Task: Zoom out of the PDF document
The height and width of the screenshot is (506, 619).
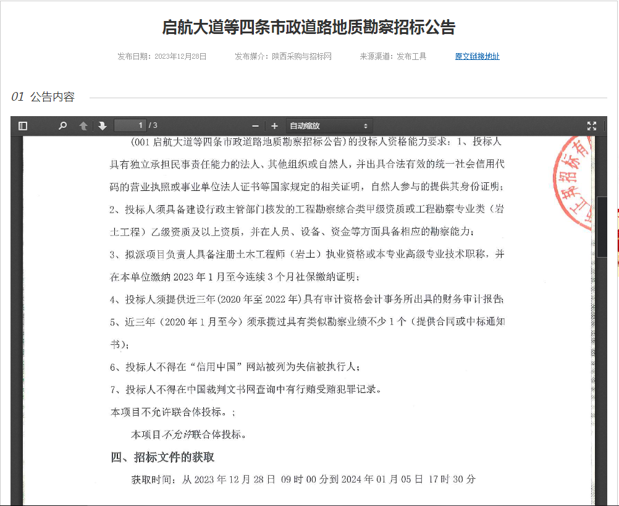Action: coord(255,126)
